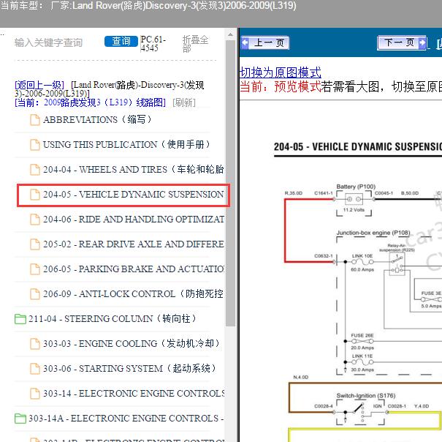
Task: Open 206-05 - PARKING BRAKE AND ACTUATION
Action: coord(134,269)
